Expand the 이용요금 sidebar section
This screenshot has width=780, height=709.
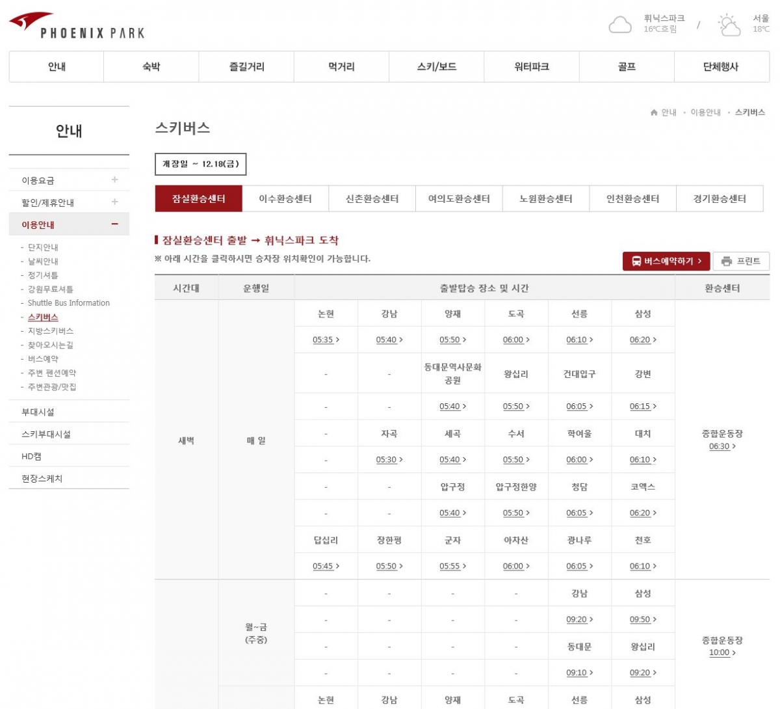click(114, 180)
